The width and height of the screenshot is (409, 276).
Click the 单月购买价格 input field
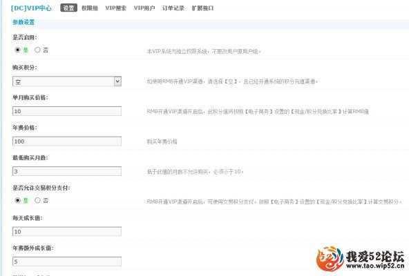[x=67, y=111]
